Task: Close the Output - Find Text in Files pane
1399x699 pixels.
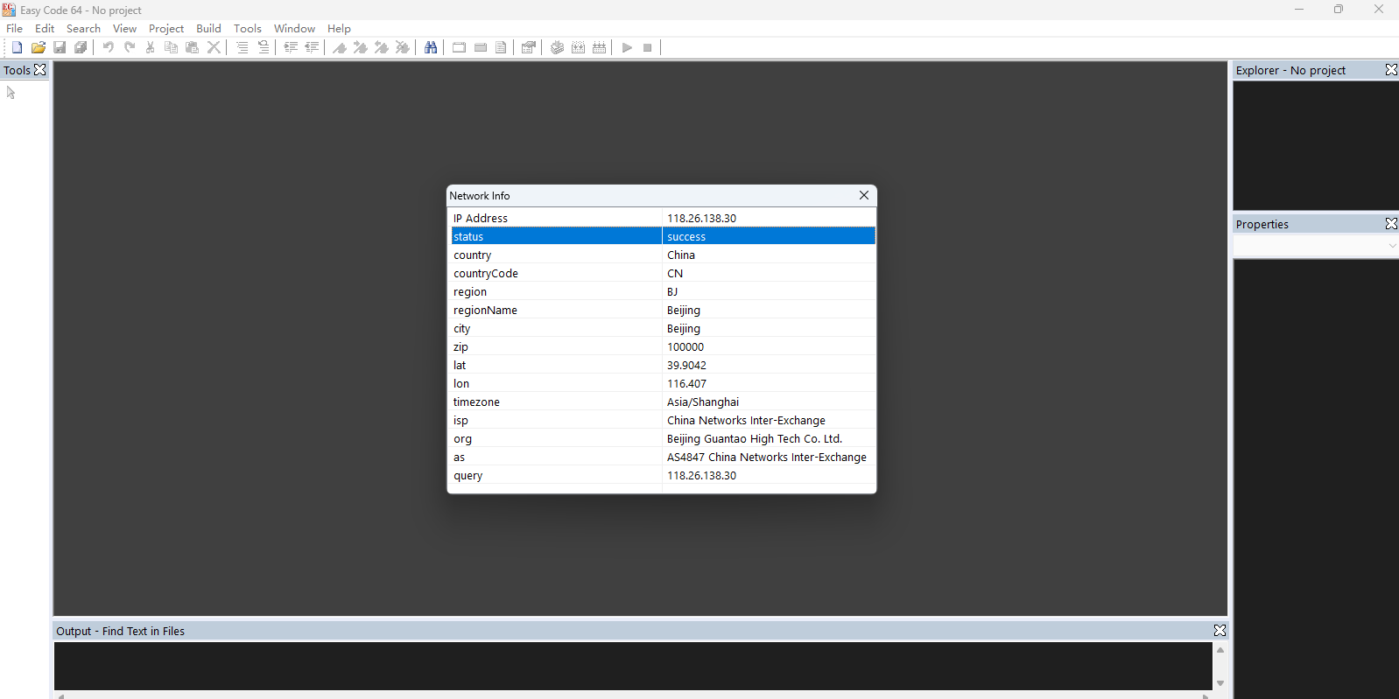Action: pyautogui.click(x=1219, y=631)
